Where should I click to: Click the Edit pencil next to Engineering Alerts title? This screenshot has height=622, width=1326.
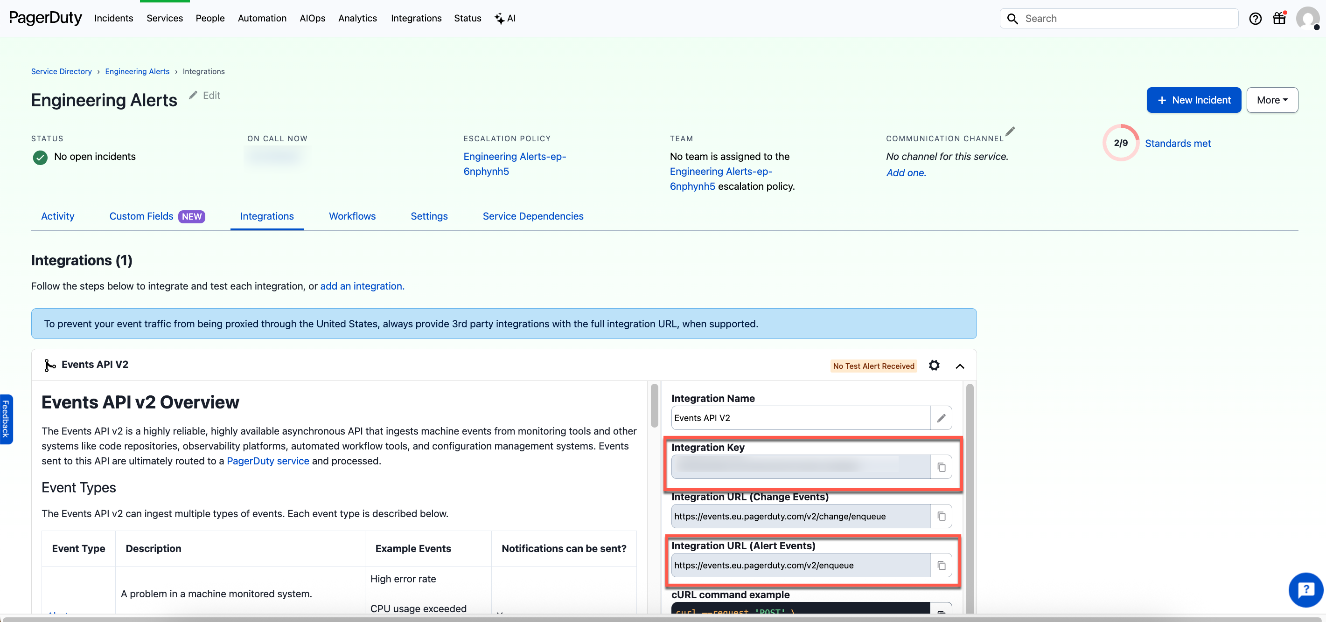(x=193, y=95)
